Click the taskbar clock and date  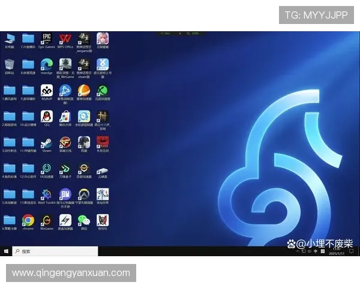337,251
